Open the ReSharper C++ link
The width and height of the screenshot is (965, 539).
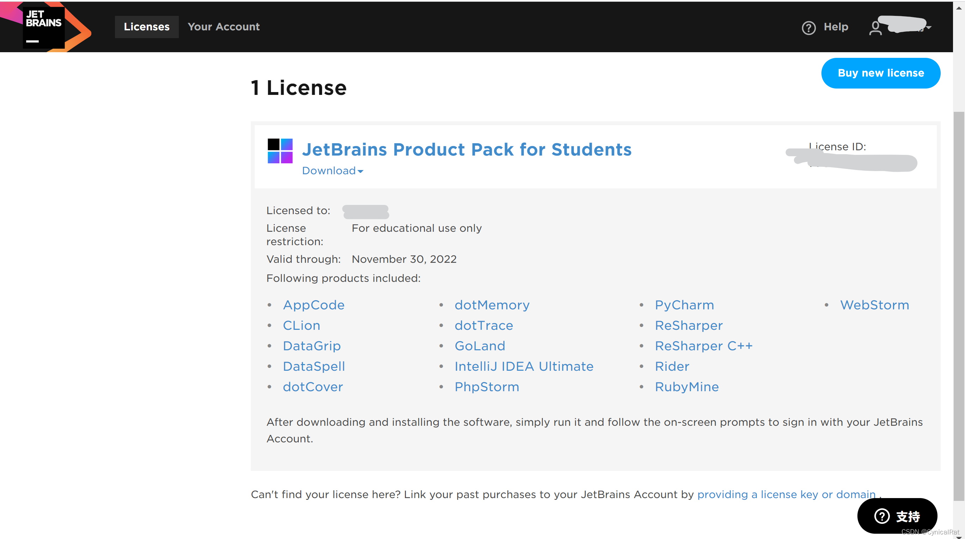(x=703, y=346)
